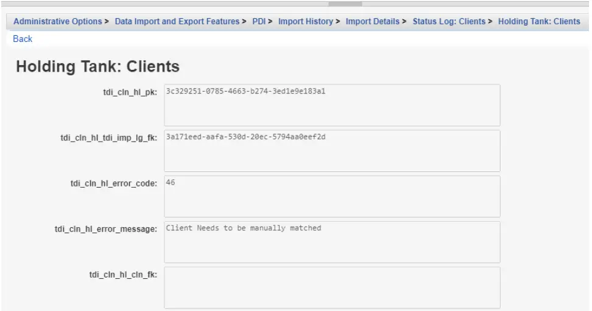Screen dimensions: 592x311
Task: Click the Holding Tank: Clients page heading
Action: tap(98, 66)
